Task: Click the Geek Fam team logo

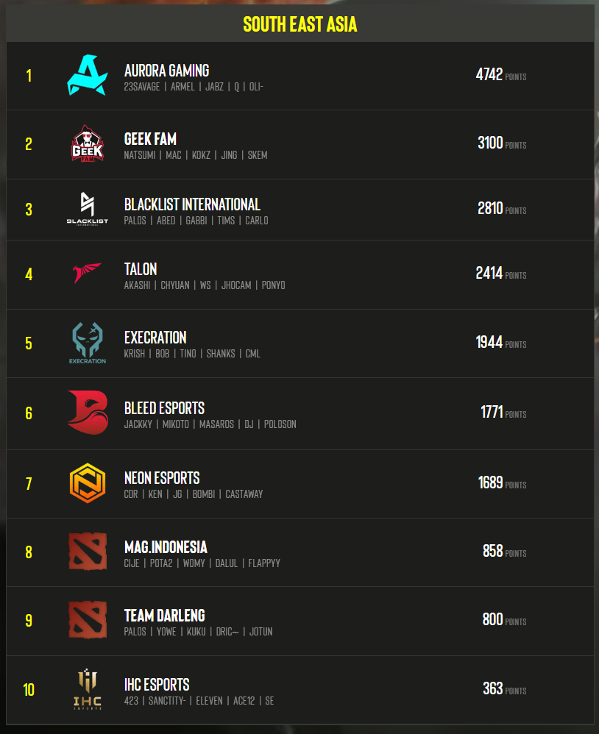Action: (87, 143)
